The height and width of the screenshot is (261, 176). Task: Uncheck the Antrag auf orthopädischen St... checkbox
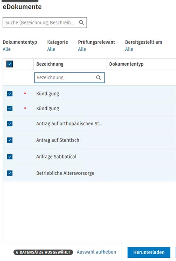pos(10,124)
